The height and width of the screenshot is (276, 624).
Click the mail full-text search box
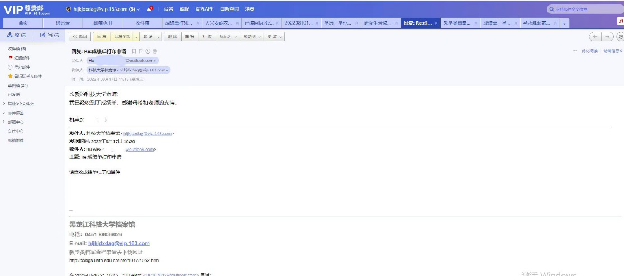click(584, 9)
